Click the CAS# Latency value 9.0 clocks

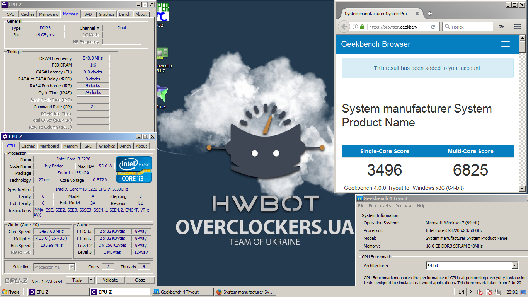pos(93,72)
